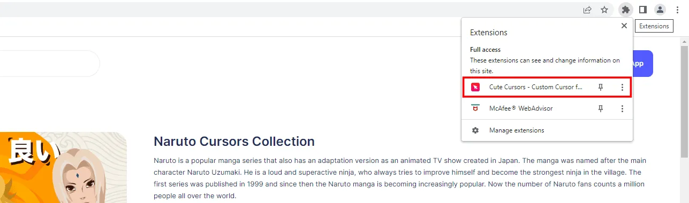Image resolution: width=689 pixels, height=203 pixels.
Task: Click the search input field
Action: tap(49, 64)
